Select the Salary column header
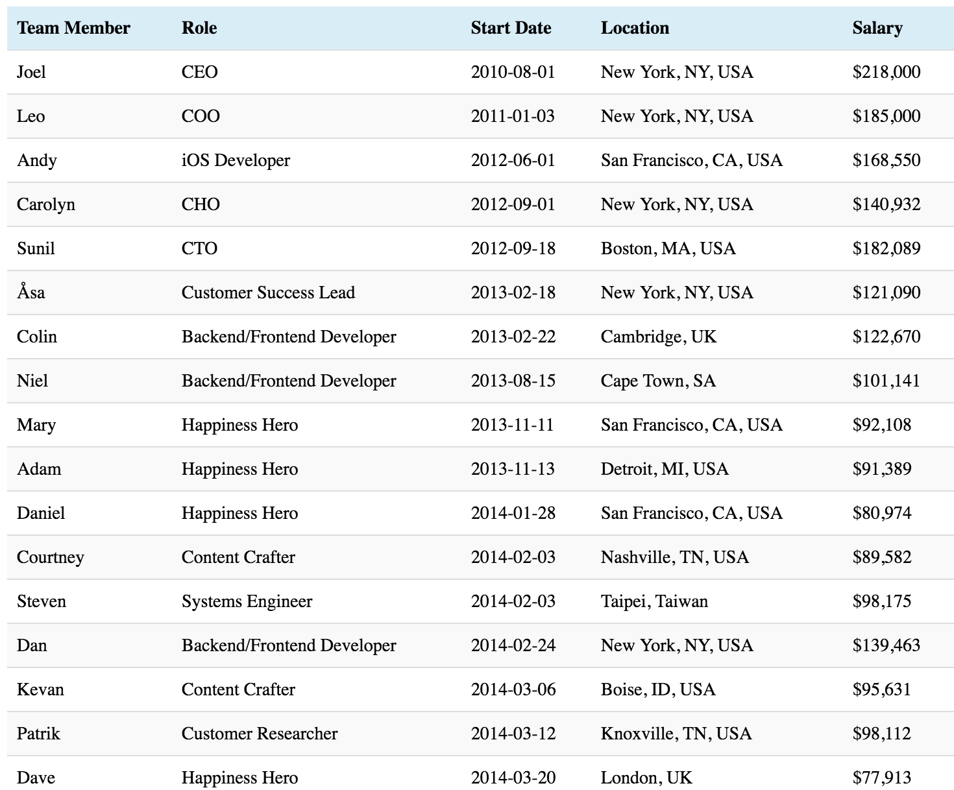 [x=877, y=28]
